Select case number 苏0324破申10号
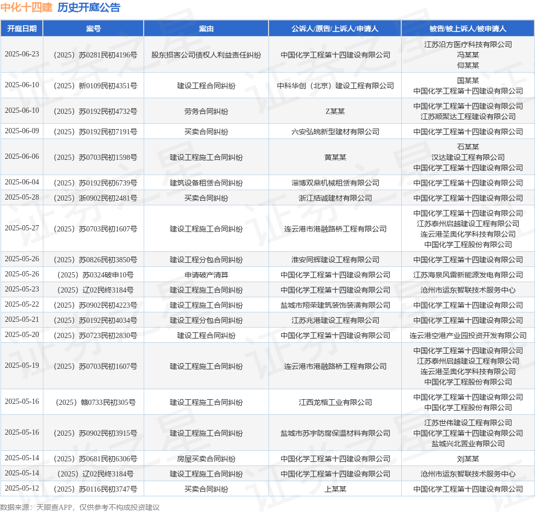The height and width of the screenshot is (512, 535). (96, 275)
